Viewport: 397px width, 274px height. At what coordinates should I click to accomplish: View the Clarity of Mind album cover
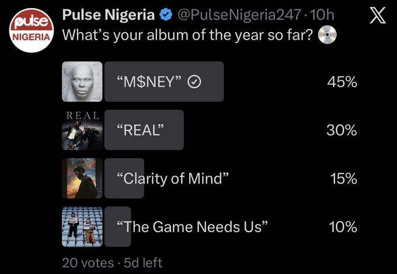(82, 178)
